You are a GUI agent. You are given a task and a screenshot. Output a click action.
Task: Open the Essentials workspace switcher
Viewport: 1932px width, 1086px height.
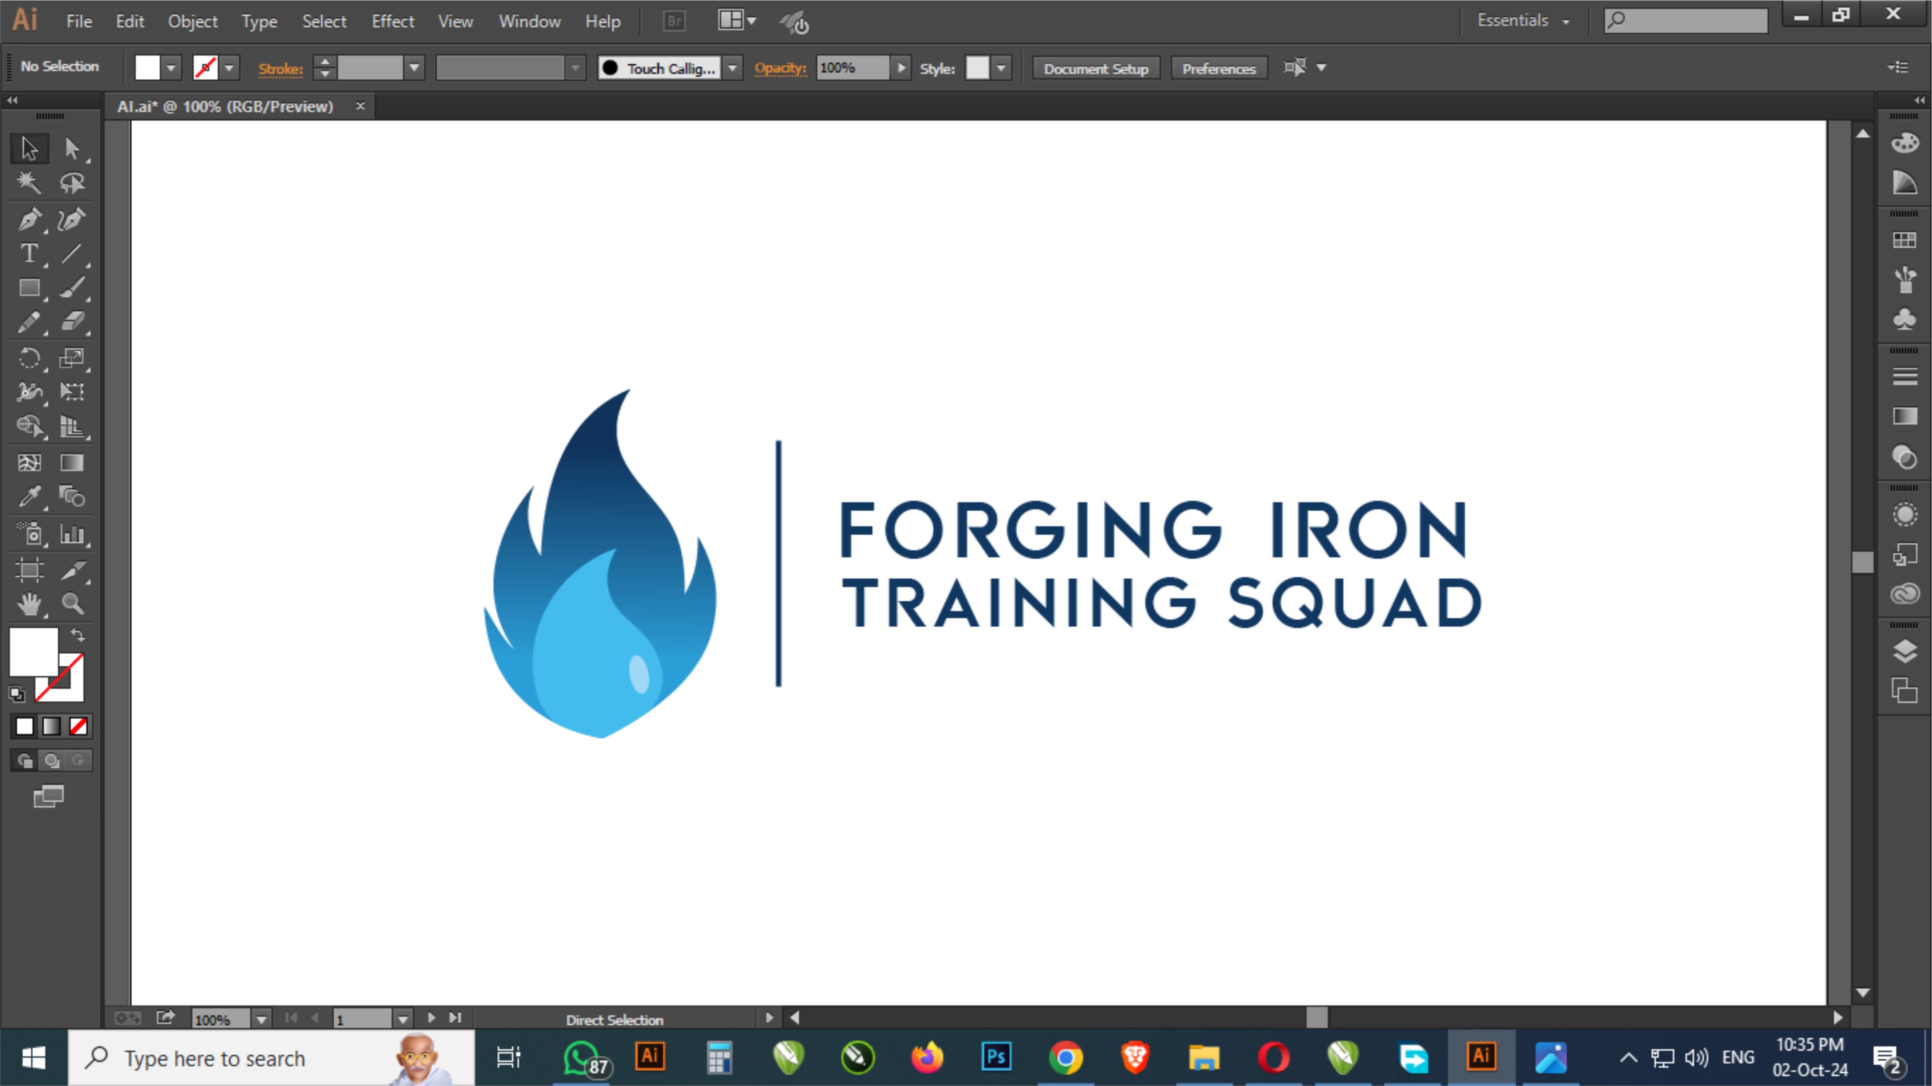pos(1522,21)
